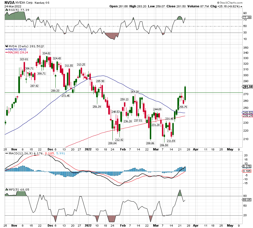Click the 212.92 low annotation
The width and height of the screenshot is (253, 228).
pyautogui.click(x=119, y=140)
